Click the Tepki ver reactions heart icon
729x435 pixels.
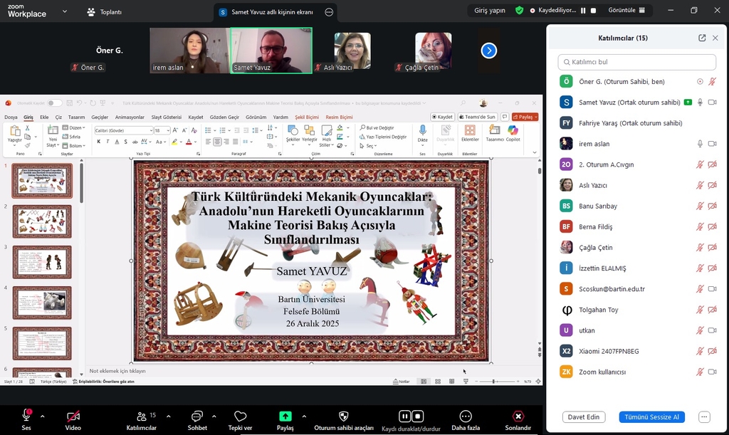(240, 416)
